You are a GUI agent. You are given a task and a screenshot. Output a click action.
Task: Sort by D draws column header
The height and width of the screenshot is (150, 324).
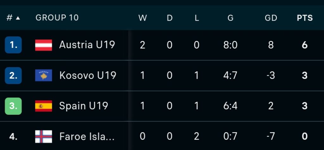170,18
